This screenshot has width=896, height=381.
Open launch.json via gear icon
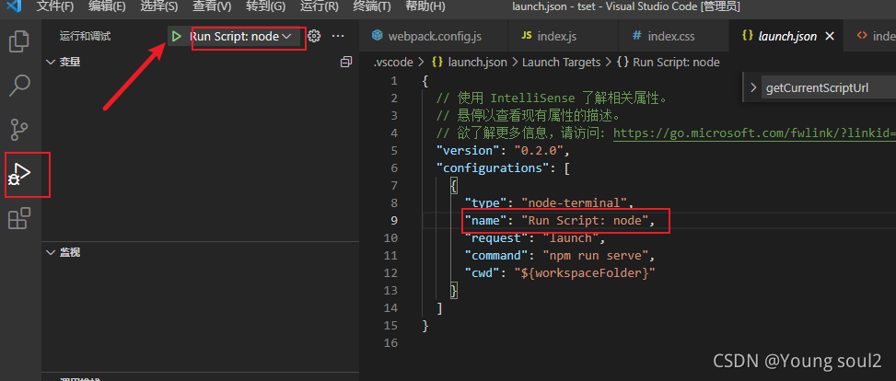(x=314, y=37)
